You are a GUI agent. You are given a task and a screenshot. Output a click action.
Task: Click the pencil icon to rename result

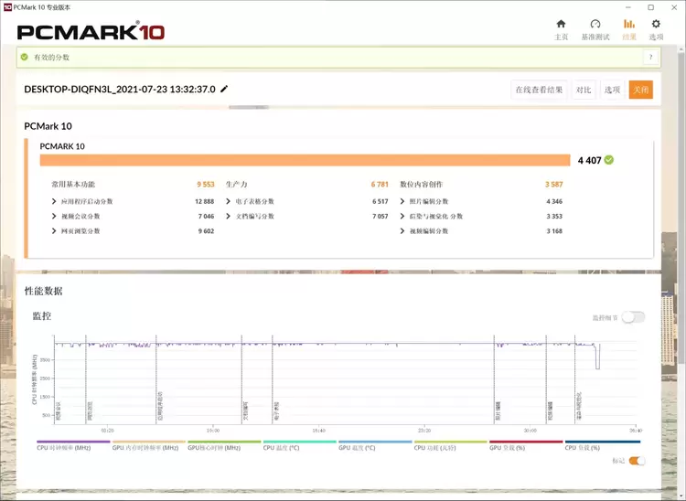[225, 90]
